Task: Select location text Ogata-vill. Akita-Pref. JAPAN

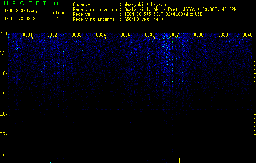Action: [160, 9]
